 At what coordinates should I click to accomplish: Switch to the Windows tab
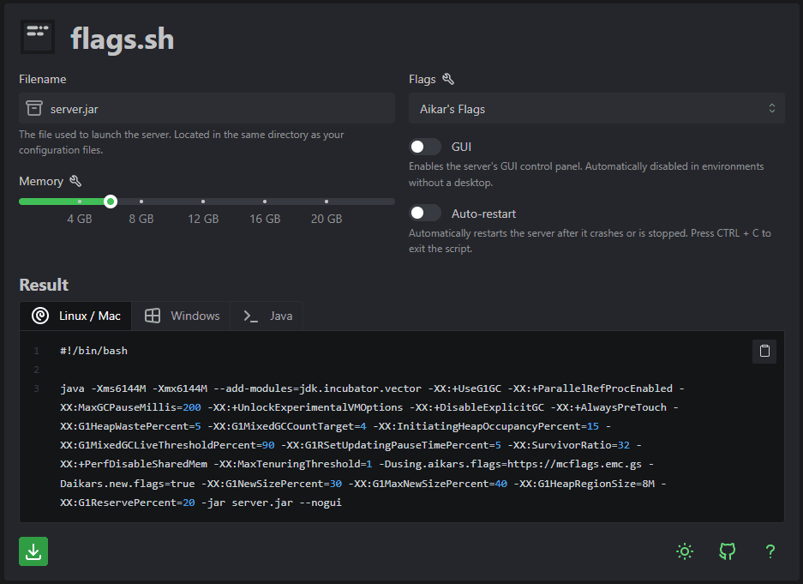tap(182, 316)
